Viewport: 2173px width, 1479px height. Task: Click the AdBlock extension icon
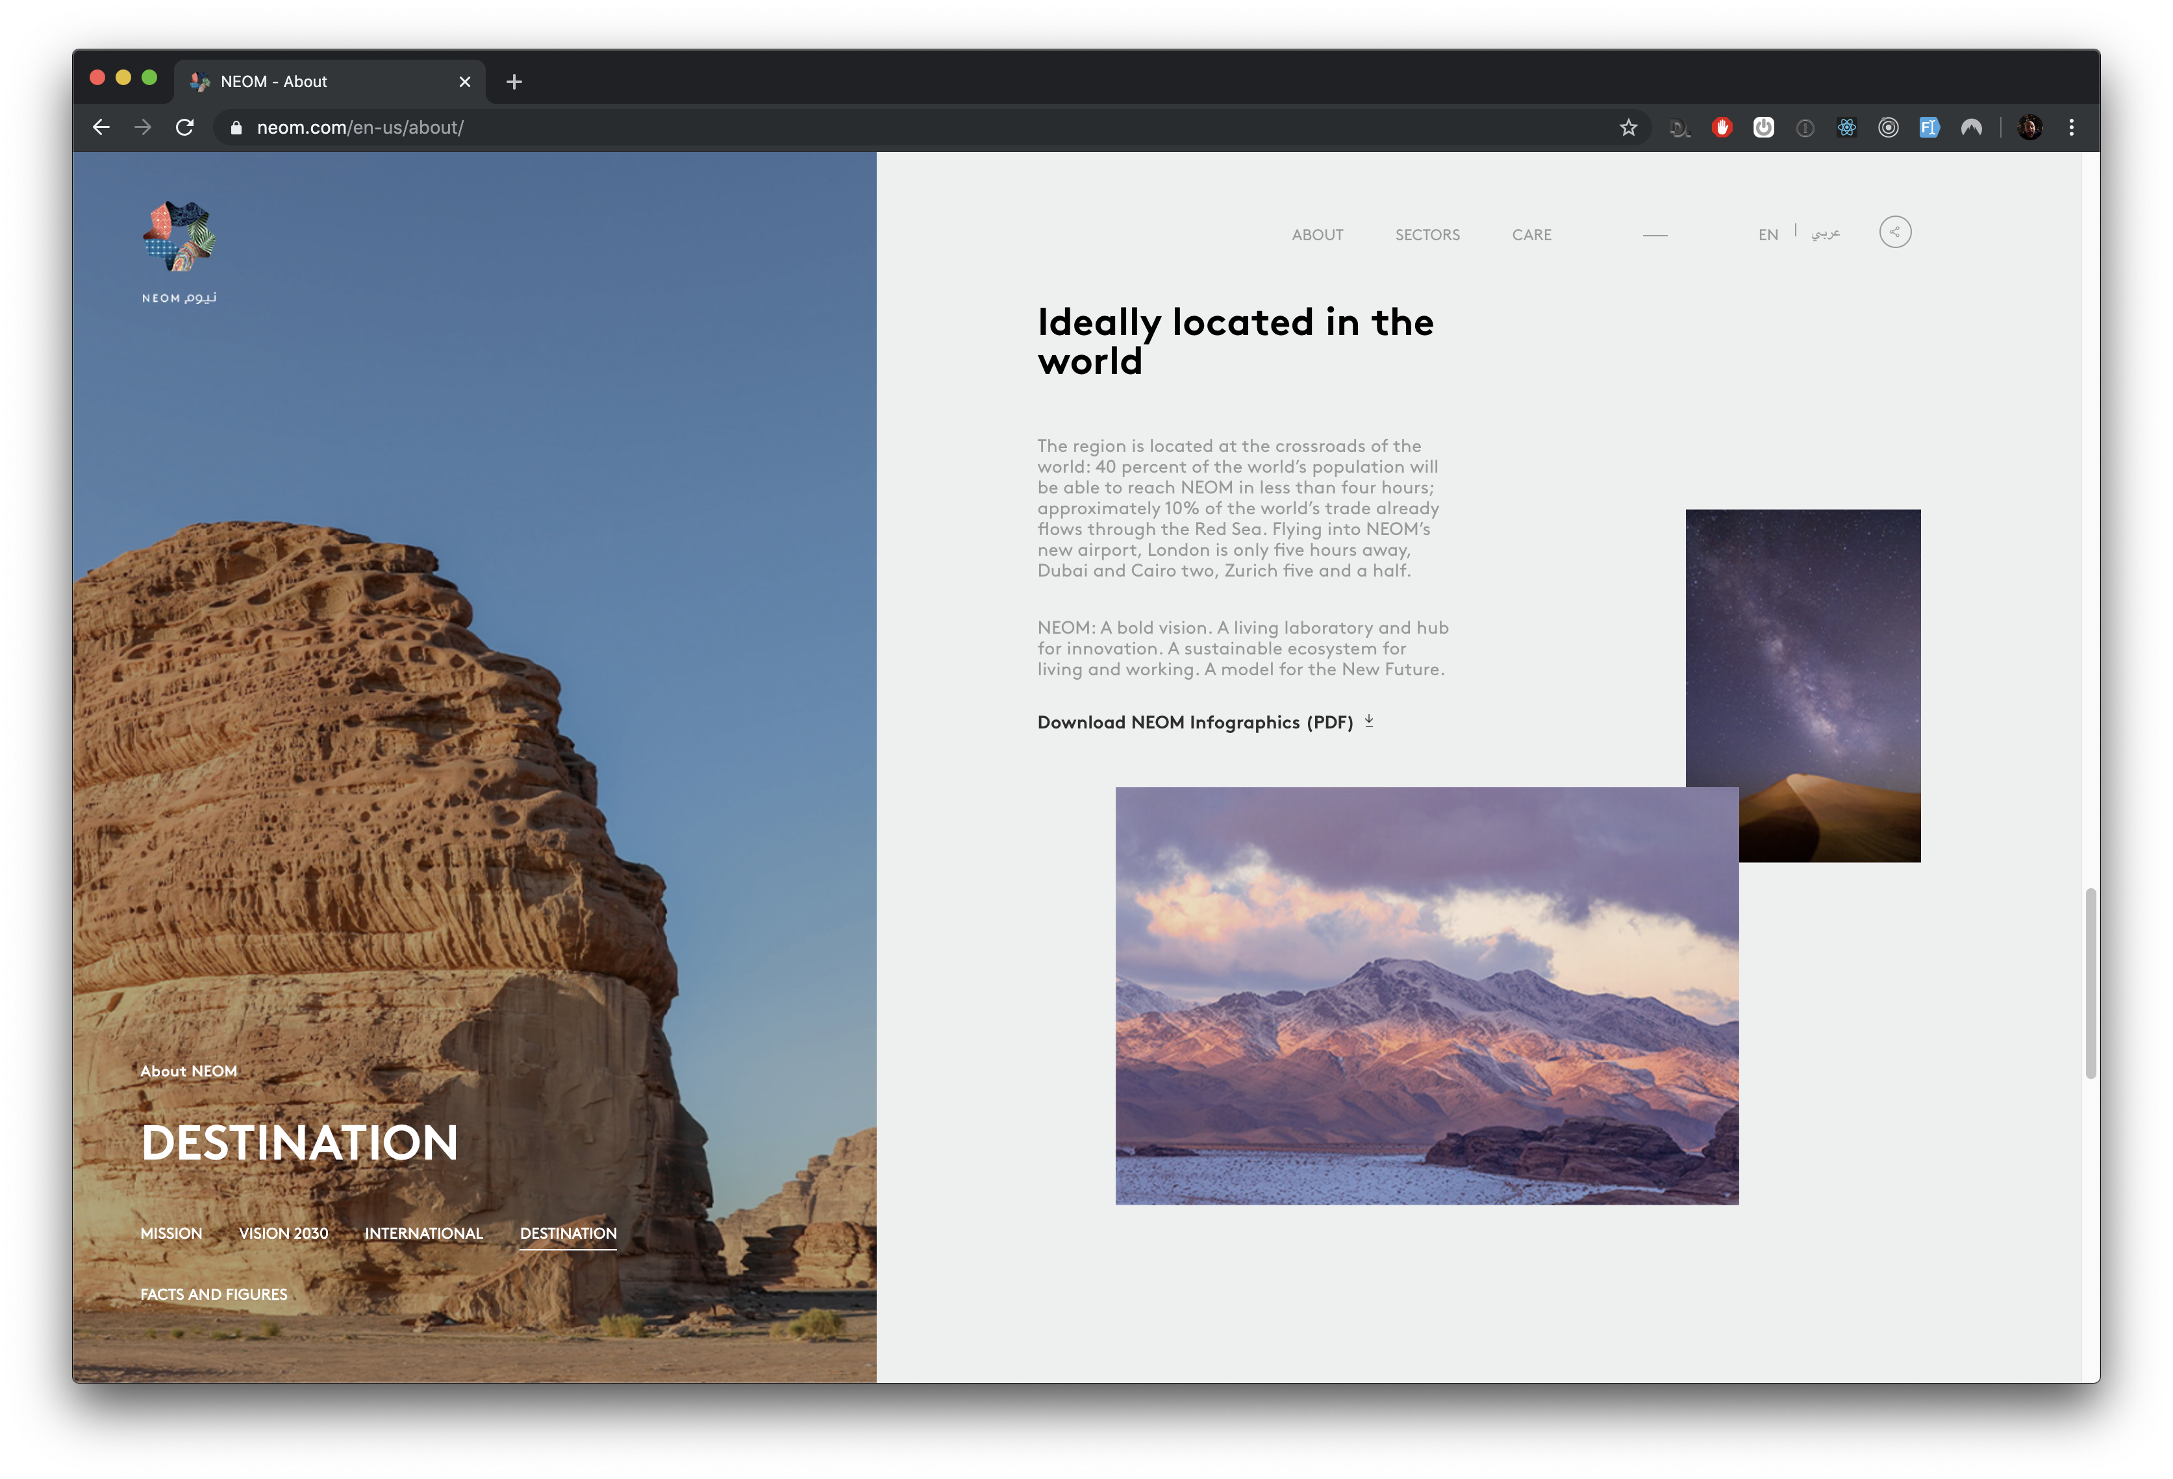(1722, 127)
